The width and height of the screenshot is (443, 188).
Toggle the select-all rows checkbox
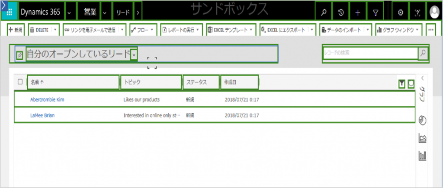20,82
